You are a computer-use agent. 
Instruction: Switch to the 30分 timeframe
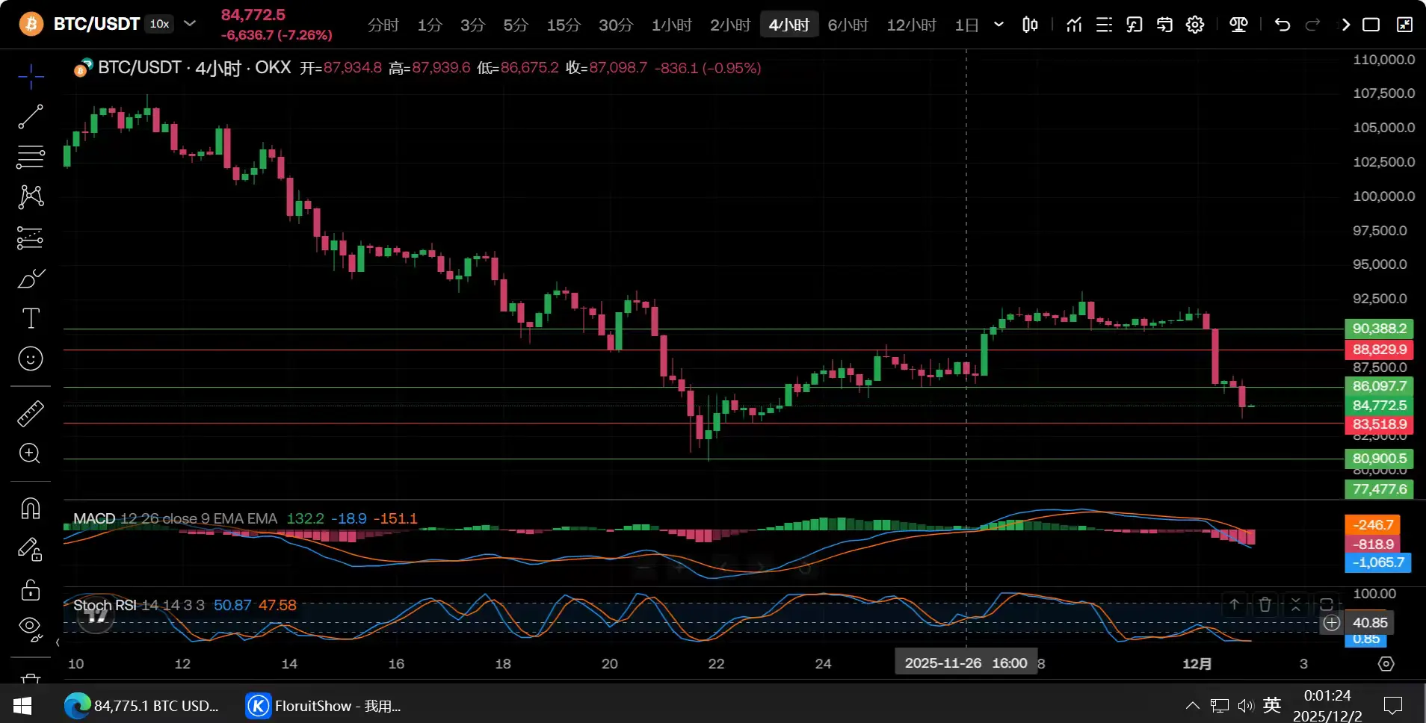coord(616,25)
